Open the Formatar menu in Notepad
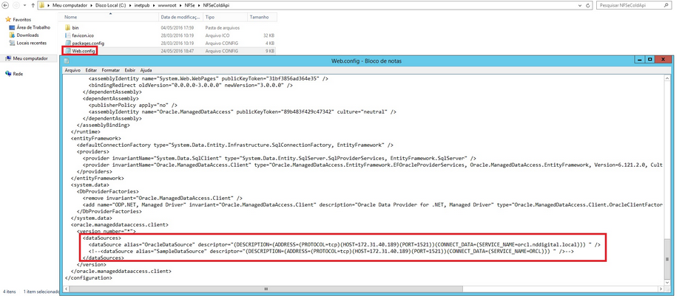 pyautogui.click(x=110, y=70)
